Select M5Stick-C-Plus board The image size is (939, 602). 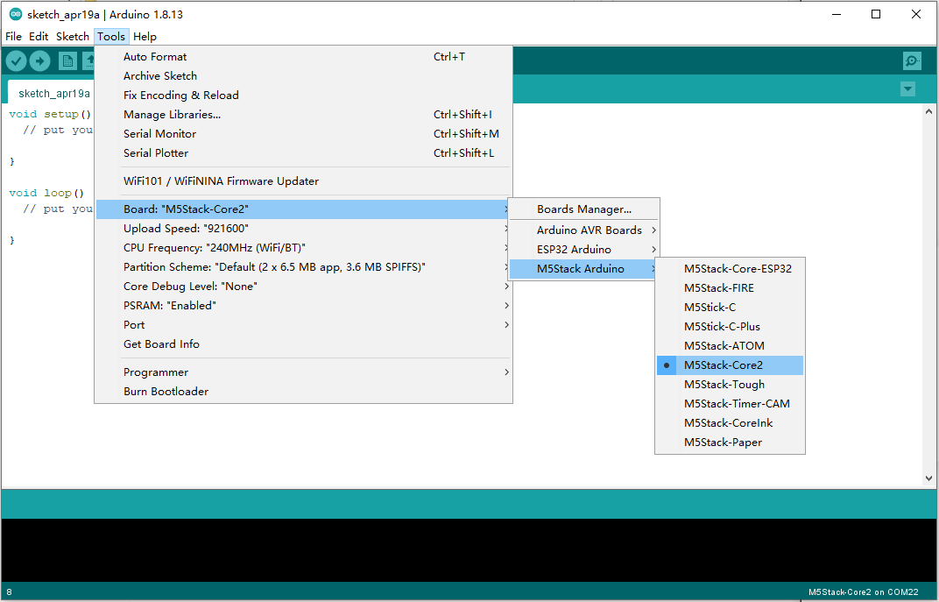730,327
